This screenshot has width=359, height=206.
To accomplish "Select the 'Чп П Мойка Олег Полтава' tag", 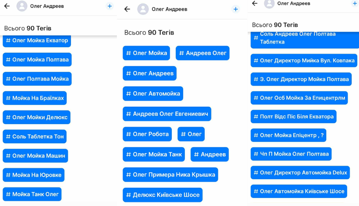I will pos(291,154).
